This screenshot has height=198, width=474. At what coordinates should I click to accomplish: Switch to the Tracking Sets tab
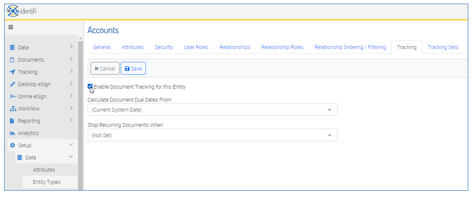[x=443, y=47]
